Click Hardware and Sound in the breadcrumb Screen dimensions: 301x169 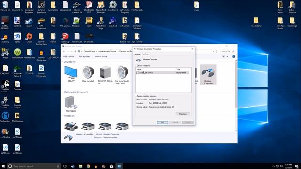(107, 51)
